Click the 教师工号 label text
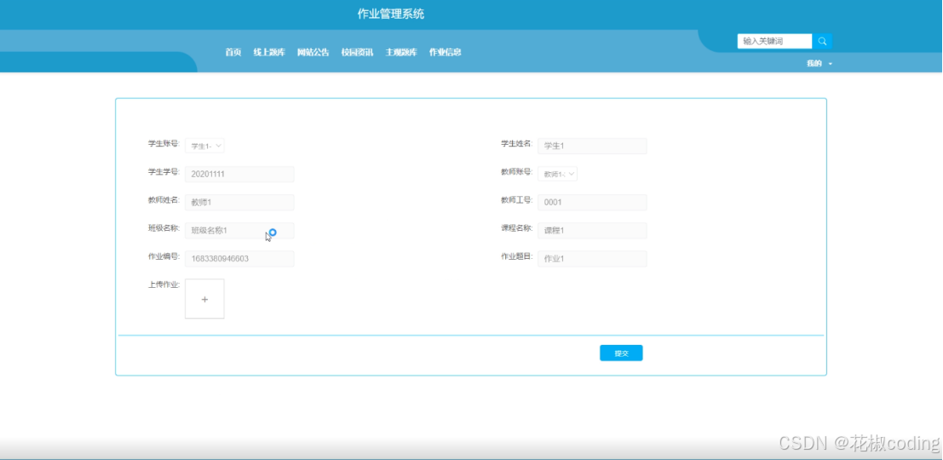Viewport: 943px width, 460px height. click(516, 199)
